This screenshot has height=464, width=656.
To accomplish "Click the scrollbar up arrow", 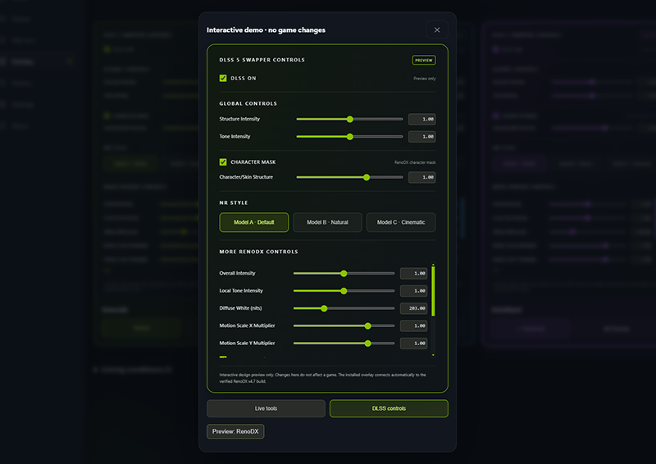I will coord(433,265).
